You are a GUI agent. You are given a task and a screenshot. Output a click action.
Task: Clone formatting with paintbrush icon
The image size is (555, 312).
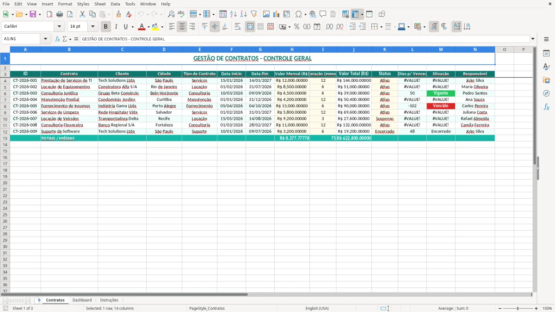click(119, 14)
